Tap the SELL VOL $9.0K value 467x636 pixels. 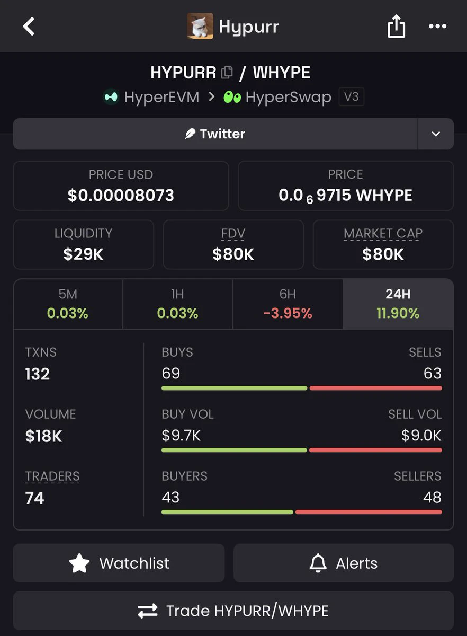[x=421, y=436]
